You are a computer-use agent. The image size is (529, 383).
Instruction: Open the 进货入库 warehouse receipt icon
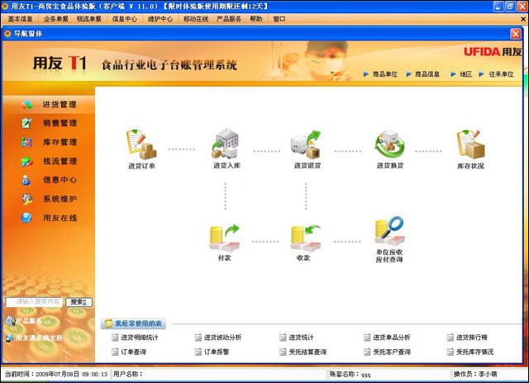click(226, 144)
